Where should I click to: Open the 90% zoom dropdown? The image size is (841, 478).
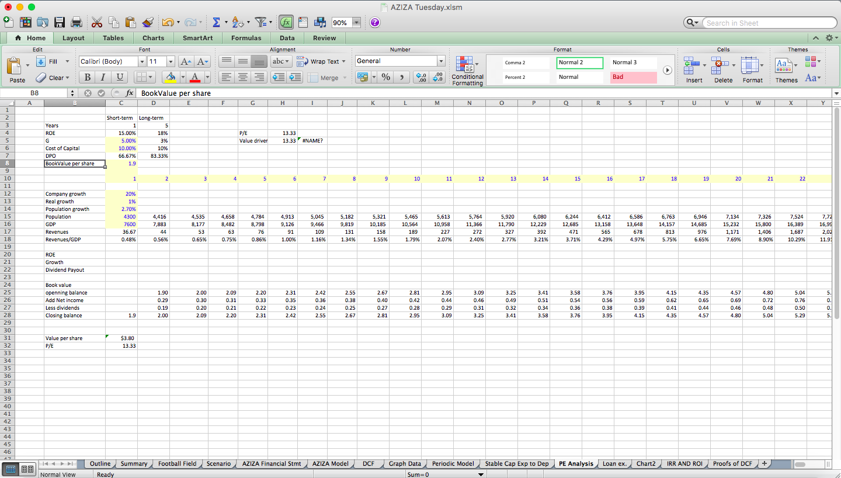pos(355,22)
